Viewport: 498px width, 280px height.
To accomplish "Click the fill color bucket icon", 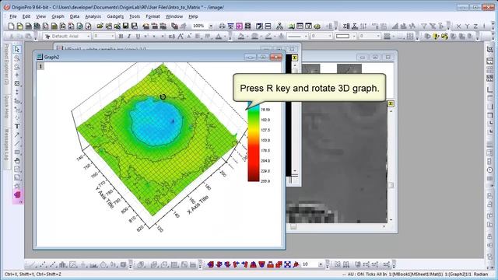I will 241,37.
